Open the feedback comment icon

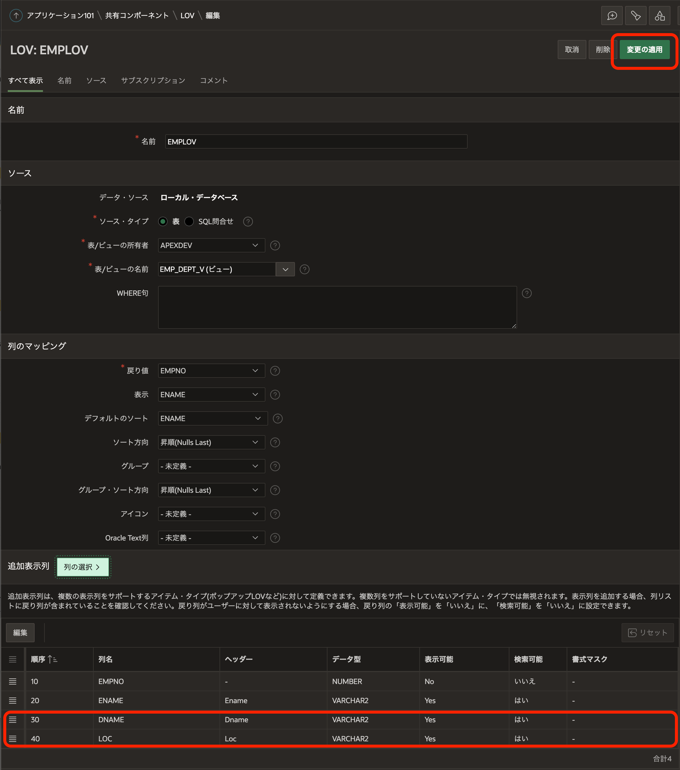[612, 16]
